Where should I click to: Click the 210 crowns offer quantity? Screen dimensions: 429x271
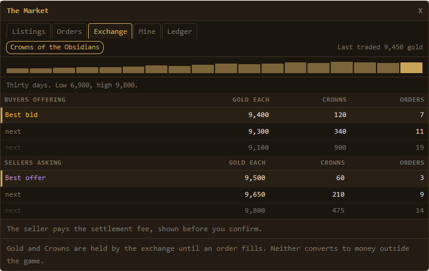[338, 194]
